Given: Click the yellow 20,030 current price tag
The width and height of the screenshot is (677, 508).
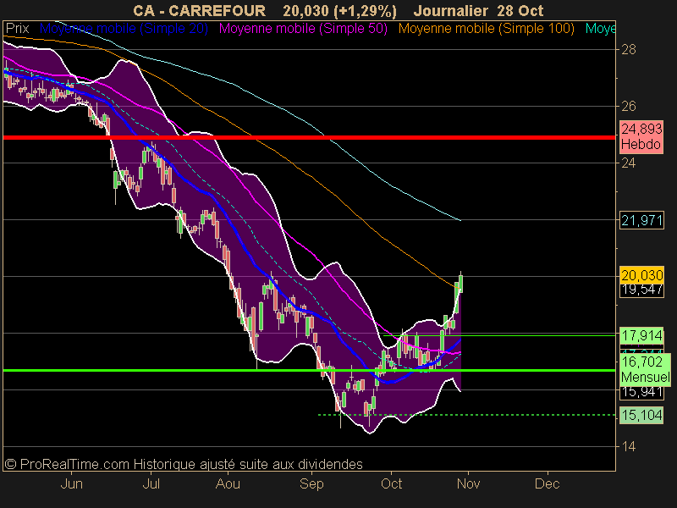Looking at the screenshot, I should pyautogui.click(x=641, y=275).
